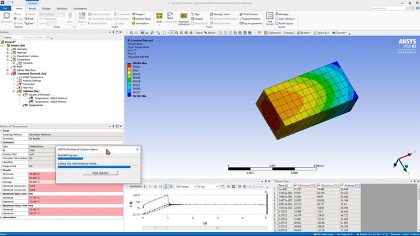
Task: Open Keyframe Animation tool
Action: coord(184,19)
